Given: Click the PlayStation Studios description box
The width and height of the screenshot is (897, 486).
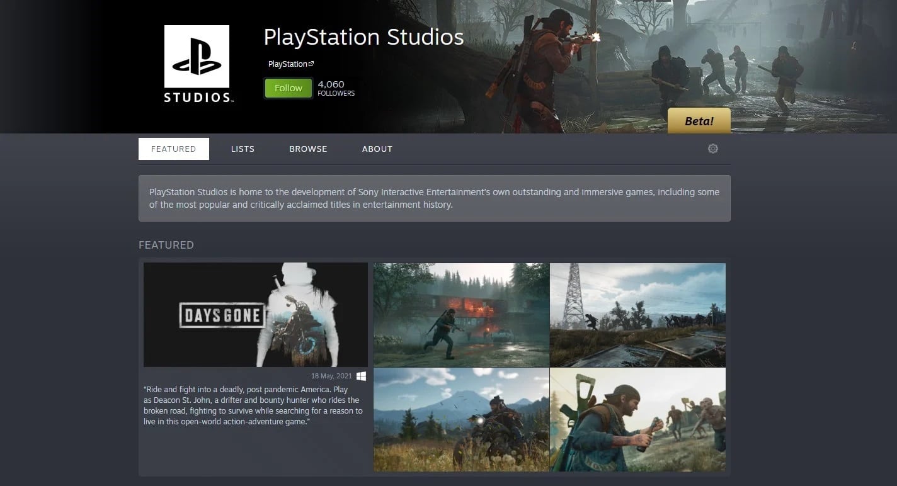Looking at the screenshot, I should 434,198.
